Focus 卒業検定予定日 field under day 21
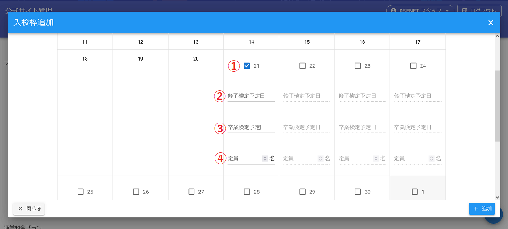Viewport: 508px width, 229px height. pos(251,127)
